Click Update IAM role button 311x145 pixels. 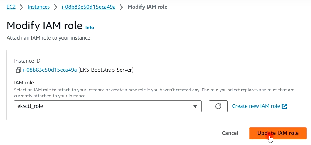[x=278, y=133]
